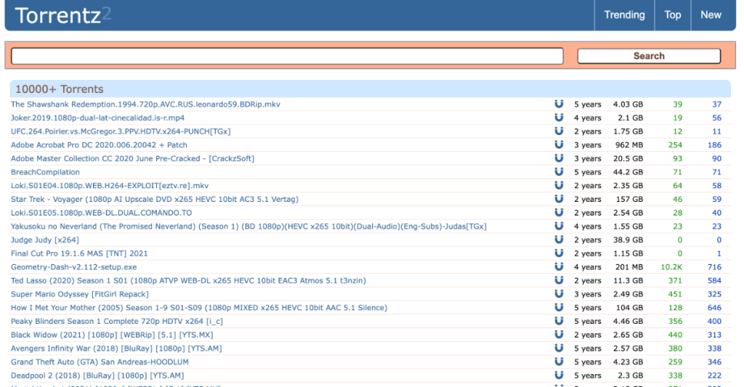Click magnet icon for Black Widow row
Screen dimensions: 744x387
559,334
